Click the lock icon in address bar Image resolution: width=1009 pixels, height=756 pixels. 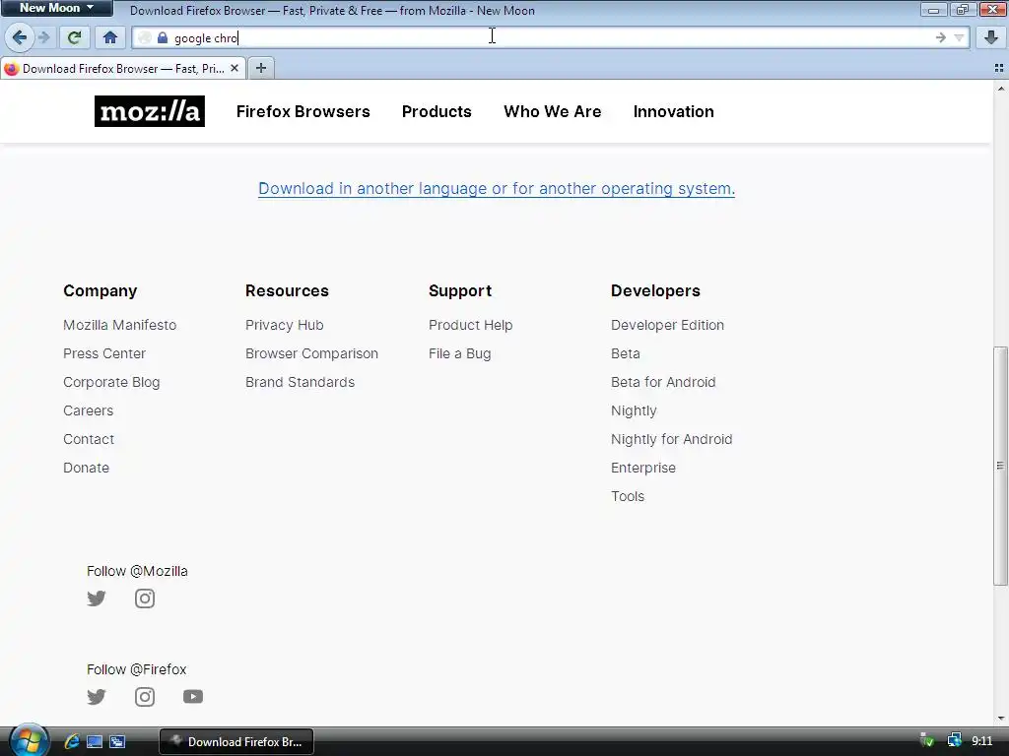click(163, 38)
